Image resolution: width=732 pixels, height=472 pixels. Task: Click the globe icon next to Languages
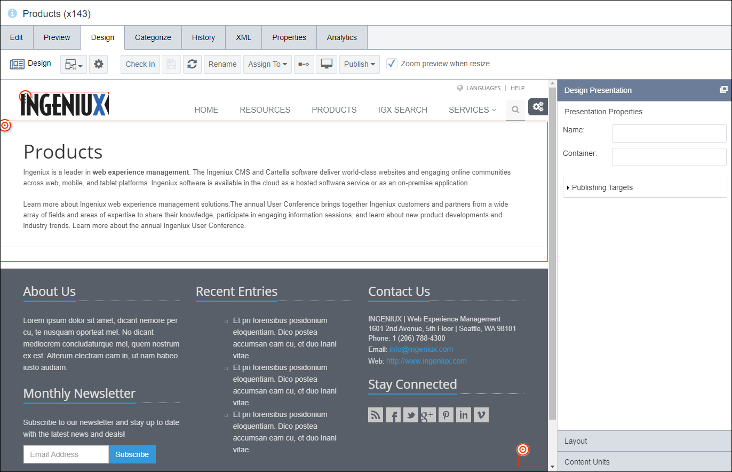pos(460,88)
